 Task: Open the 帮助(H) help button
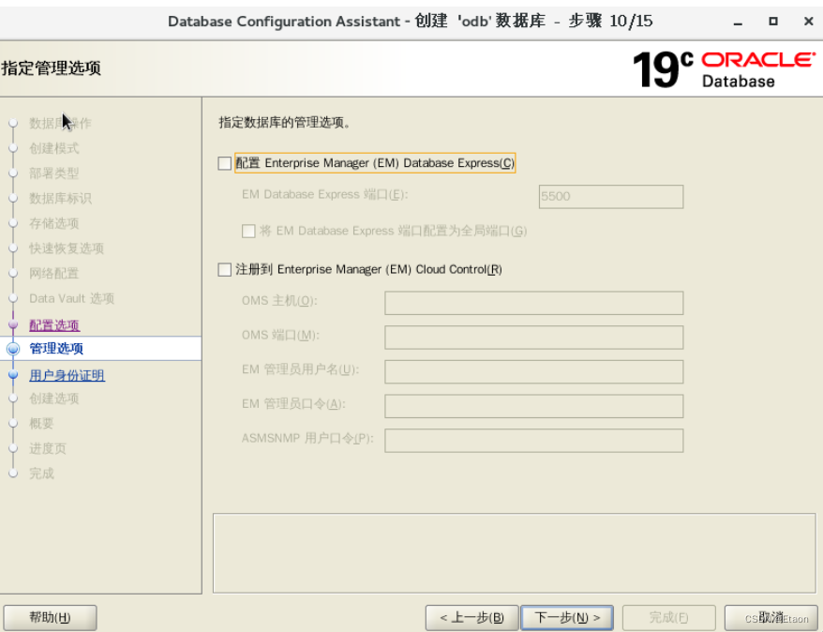point(50,617)
